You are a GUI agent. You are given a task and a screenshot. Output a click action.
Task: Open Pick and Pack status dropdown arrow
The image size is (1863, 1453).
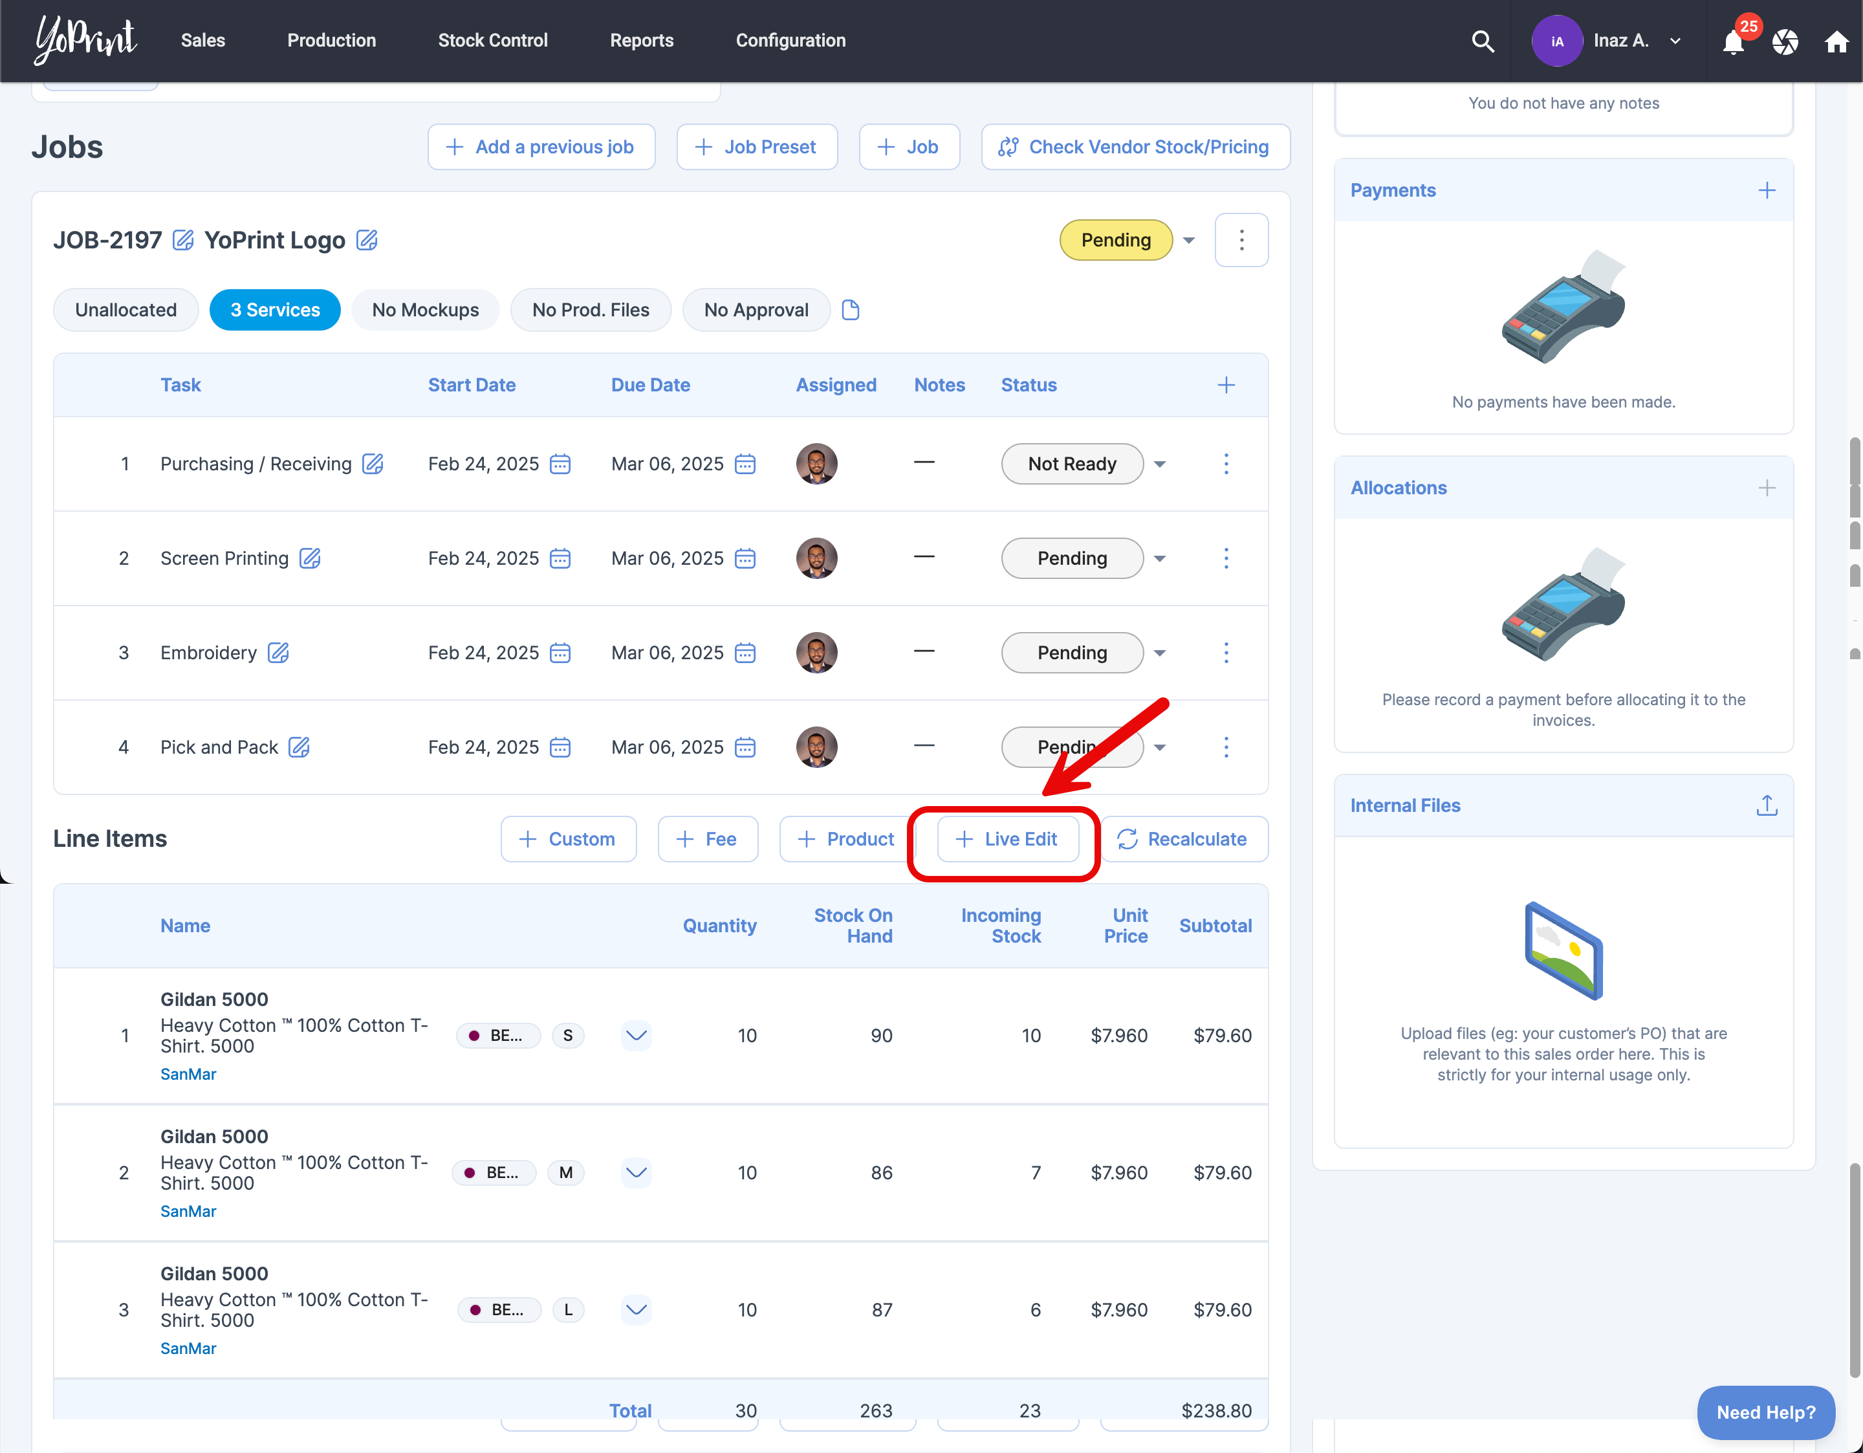pyautogui.click(x=1159, y=747)
